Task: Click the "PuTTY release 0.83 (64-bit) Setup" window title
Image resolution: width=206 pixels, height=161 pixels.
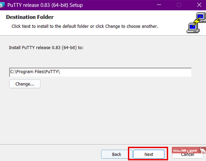Action: click(x=45, y=5)
